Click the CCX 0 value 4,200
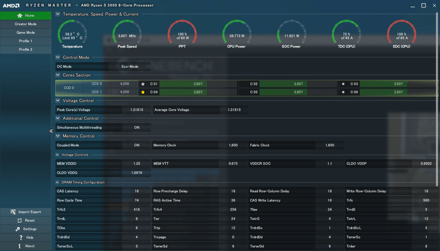Image resolution: width=440 pixels, height=251 pixels. point(125,84)
